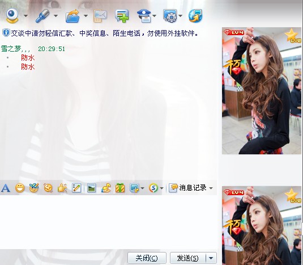Expand 消息记录 dropdown arrow
The height and width of the screenshot is (265, 303).
(x=211, y=188)
